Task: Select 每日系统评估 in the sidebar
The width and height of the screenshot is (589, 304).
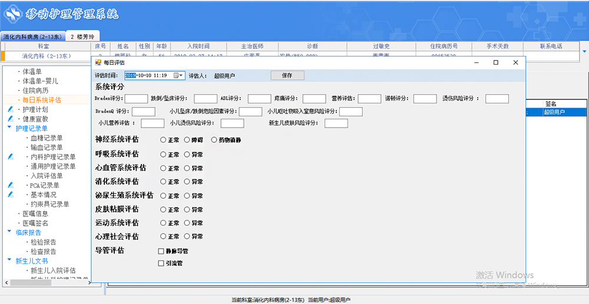Action: [41, 100]
